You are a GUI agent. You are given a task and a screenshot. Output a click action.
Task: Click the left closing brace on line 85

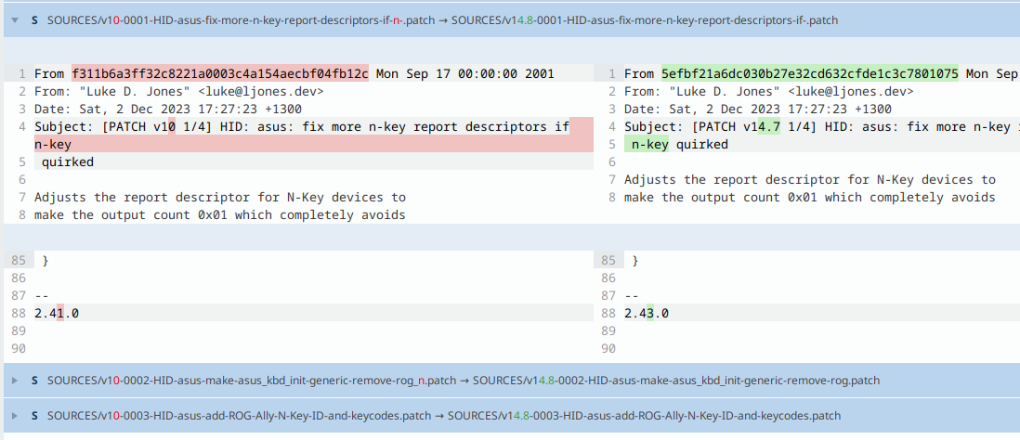45,261
